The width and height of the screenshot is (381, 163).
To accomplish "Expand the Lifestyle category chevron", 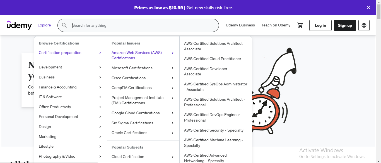I will tap(100, 147).
